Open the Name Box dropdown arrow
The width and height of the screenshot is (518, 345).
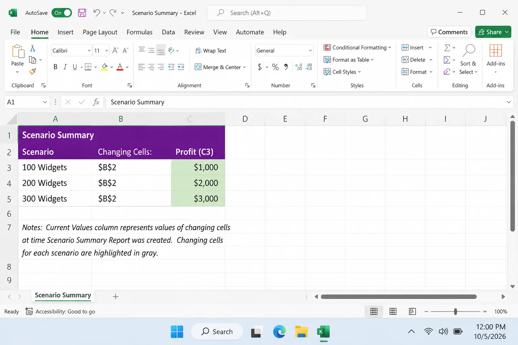click(45, 102)
